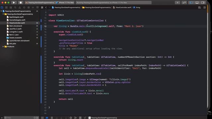Click ViewController.swift in the jump bar
The image size is (212, 119).
coord(122,8)
